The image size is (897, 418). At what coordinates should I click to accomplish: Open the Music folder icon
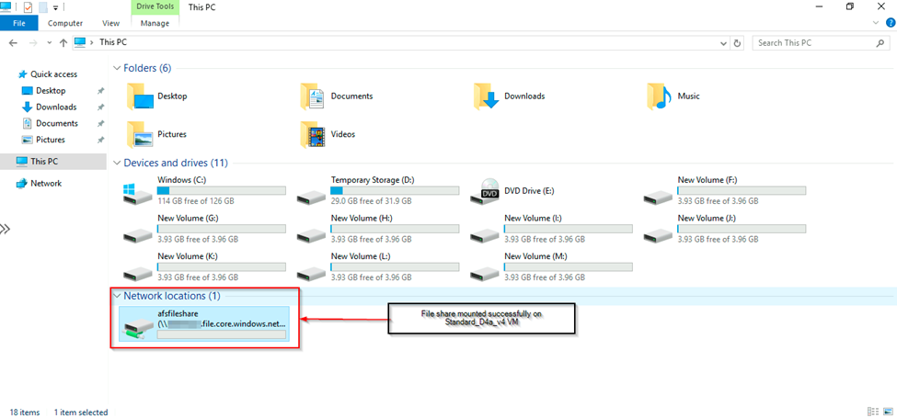(660, 96)
